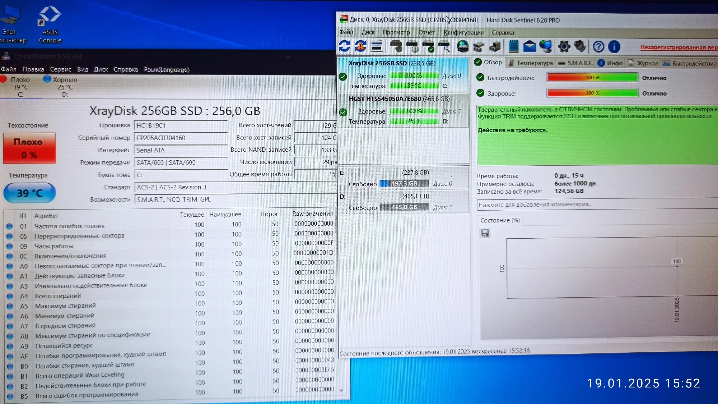
Task: Click the 'Этот компьютер' desktop icon
Action: pos(11,24)
